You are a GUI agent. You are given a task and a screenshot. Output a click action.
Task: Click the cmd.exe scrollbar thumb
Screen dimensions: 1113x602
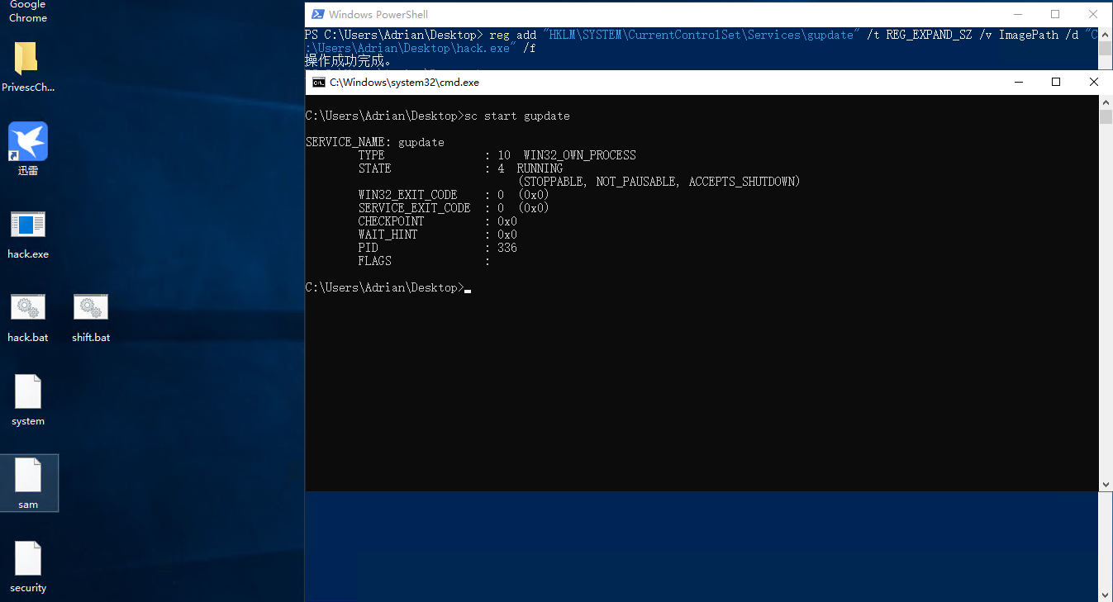1106,116
